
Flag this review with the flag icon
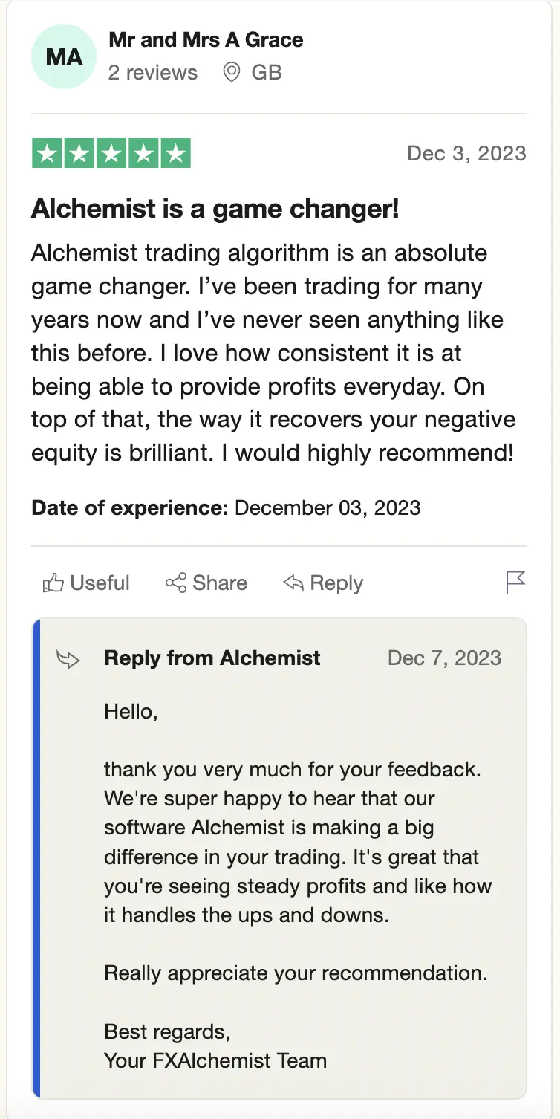(515, 583)
